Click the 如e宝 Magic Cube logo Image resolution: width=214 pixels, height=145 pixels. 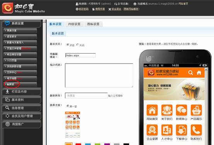pyautogui.click(x=24, y=8)
